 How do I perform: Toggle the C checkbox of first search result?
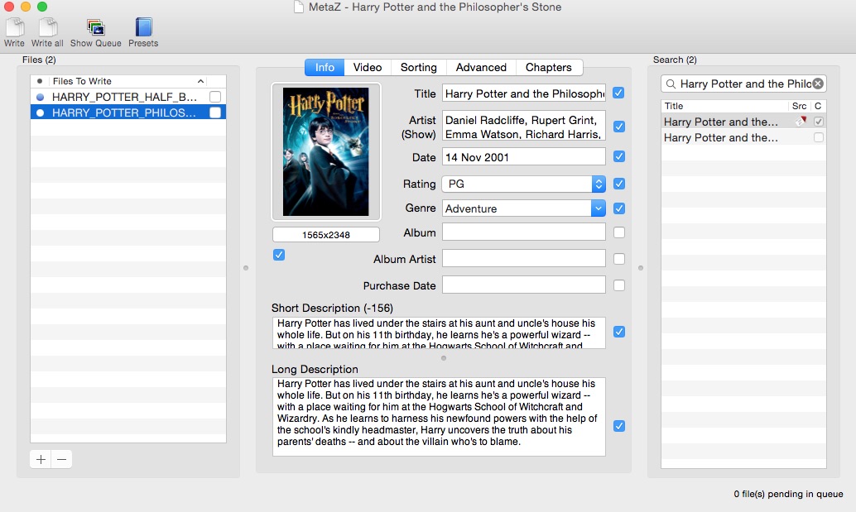click(818, 122)
